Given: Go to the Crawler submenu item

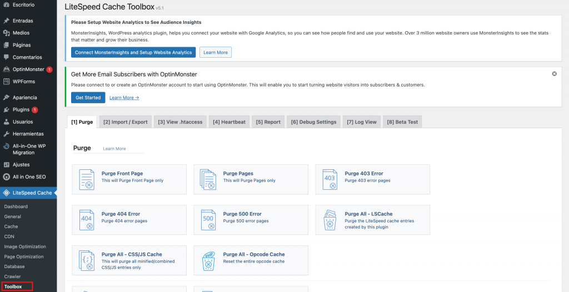Looking at the screenshot, I should tap(12, 276).
